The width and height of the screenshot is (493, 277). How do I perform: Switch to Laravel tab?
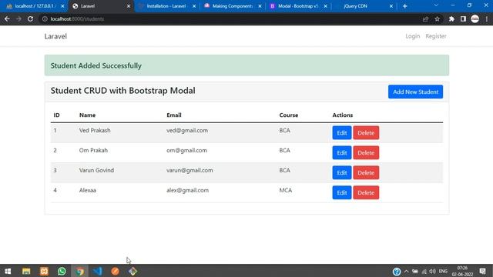tap(100, 6)
